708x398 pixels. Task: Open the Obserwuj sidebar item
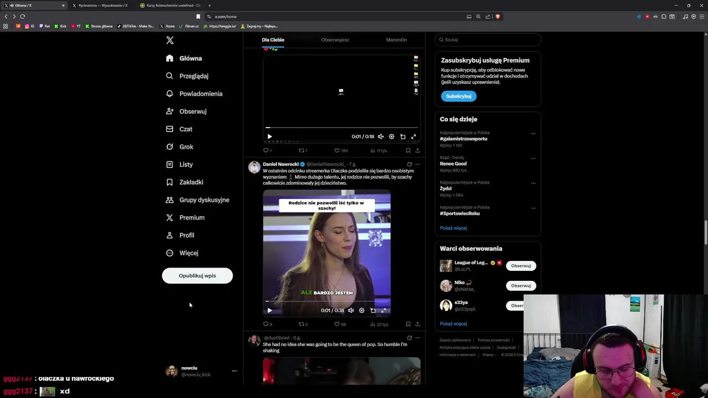[187, 111]
